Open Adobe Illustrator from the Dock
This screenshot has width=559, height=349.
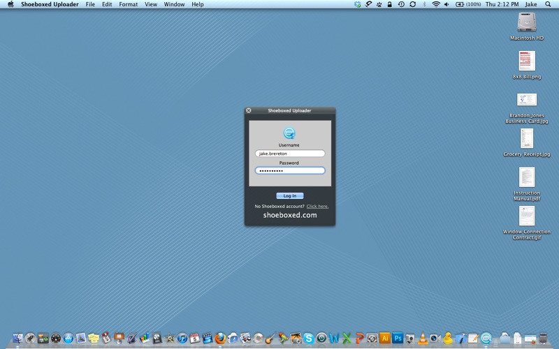pyautogui.click(x=385, y=338)
